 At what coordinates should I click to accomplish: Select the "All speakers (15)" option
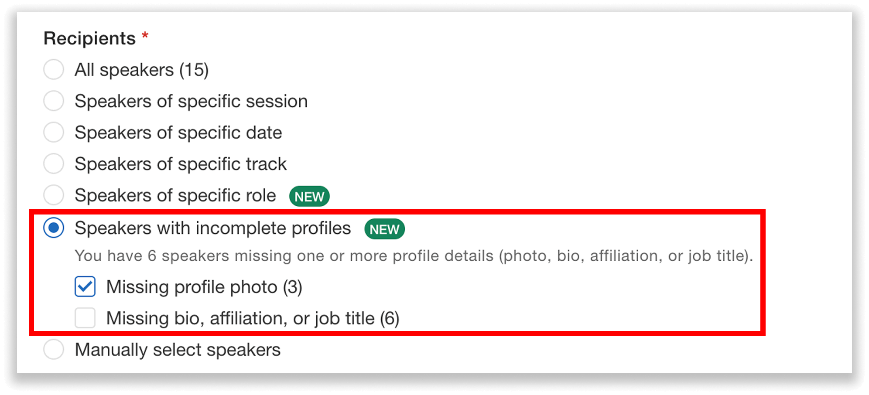(x=53, y=69)
